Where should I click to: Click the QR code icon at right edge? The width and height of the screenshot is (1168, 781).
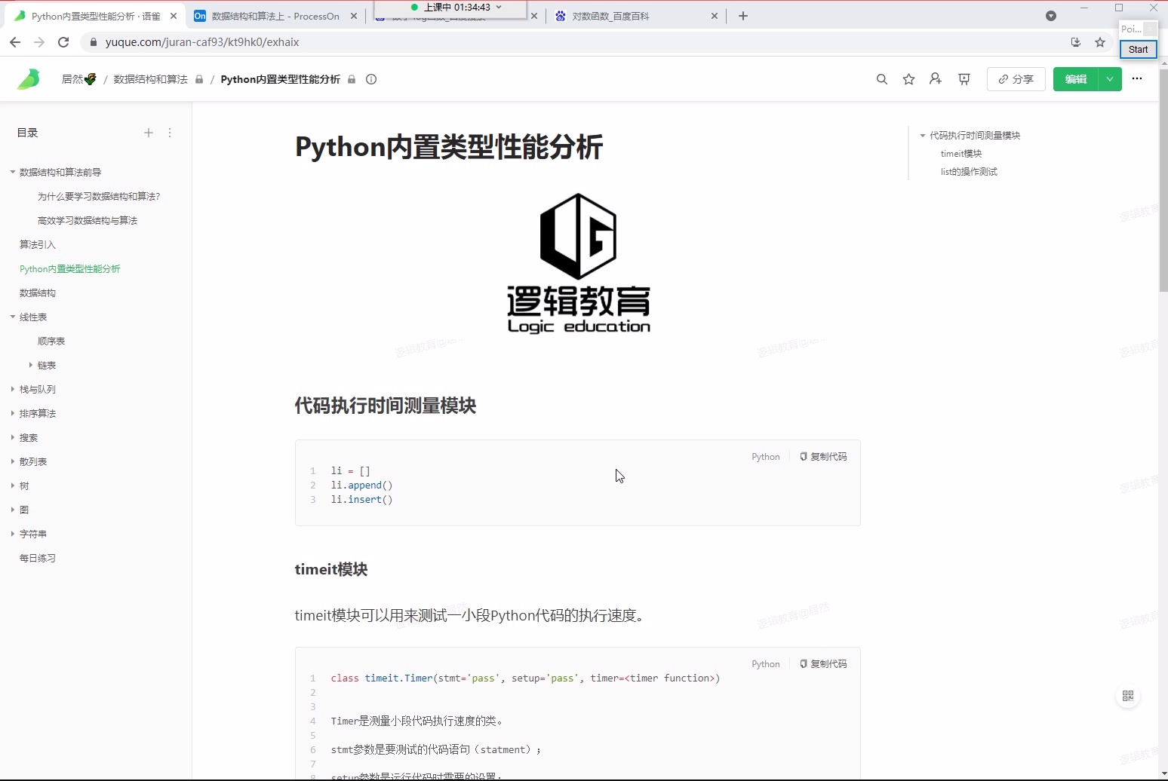point(1128,696)
